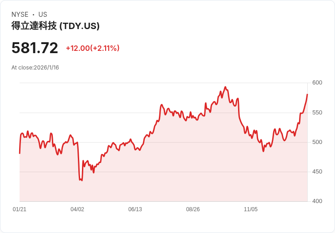
Task: Click the At close:2026/1/16 timestamp
Action: (x=35, y=68)
